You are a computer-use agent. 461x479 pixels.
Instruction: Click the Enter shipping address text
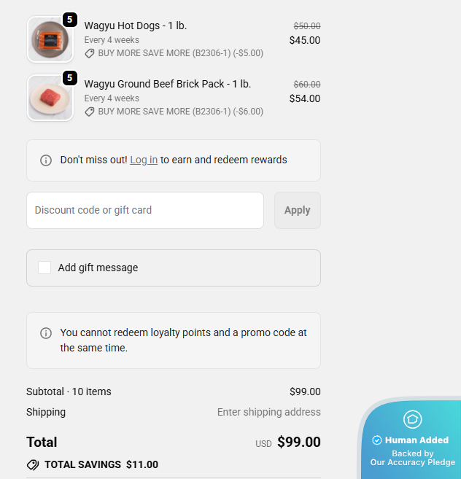click(268, 412)
